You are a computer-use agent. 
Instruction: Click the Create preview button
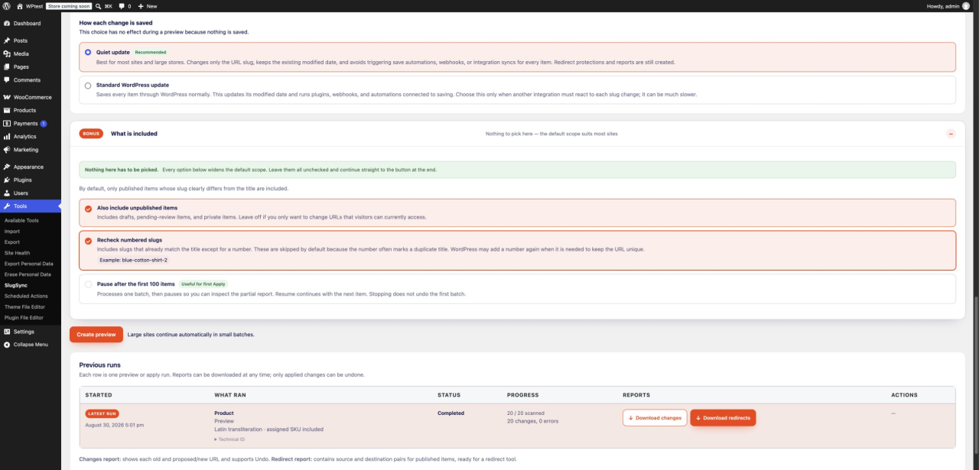(96, 335)
